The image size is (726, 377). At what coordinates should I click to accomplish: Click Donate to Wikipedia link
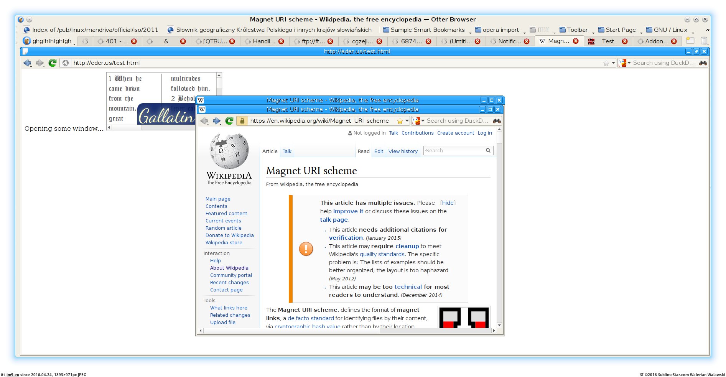point(229,235)
